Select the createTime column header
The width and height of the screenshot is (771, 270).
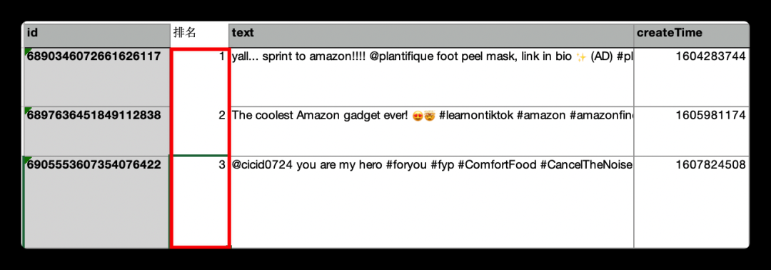pyautogui.click(x=691, y=34)
